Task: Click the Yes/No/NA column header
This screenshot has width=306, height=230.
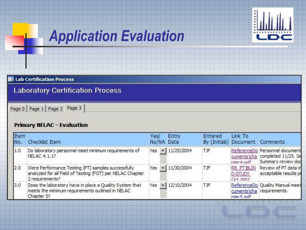Action: (x=157, y=139)
